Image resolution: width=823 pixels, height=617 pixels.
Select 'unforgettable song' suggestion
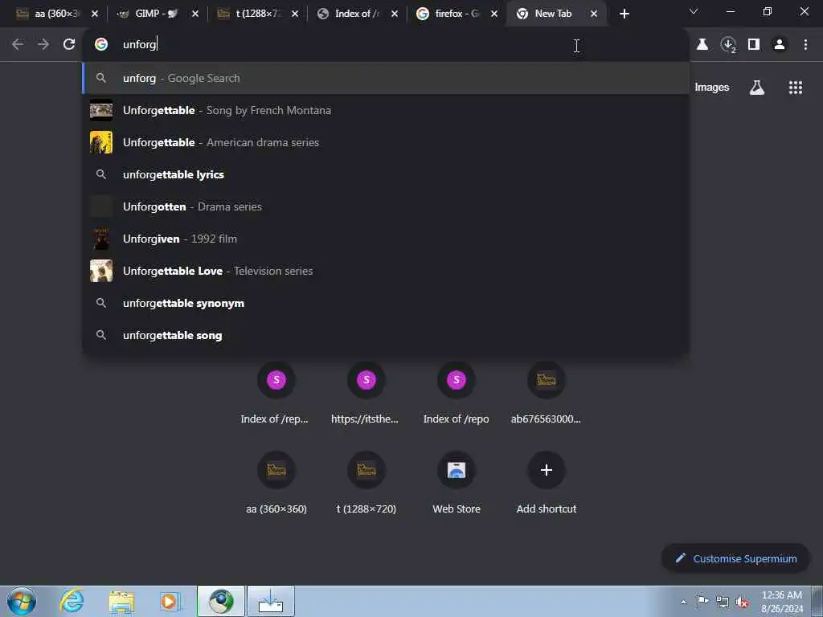tap(386, 335)
